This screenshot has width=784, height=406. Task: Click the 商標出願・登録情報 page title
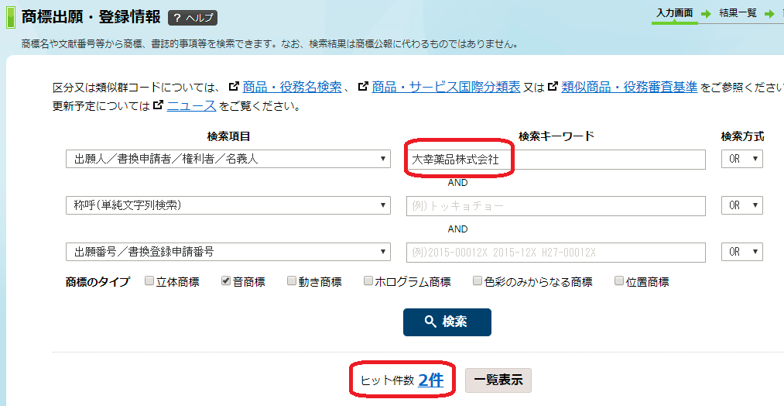click(91, 17)
